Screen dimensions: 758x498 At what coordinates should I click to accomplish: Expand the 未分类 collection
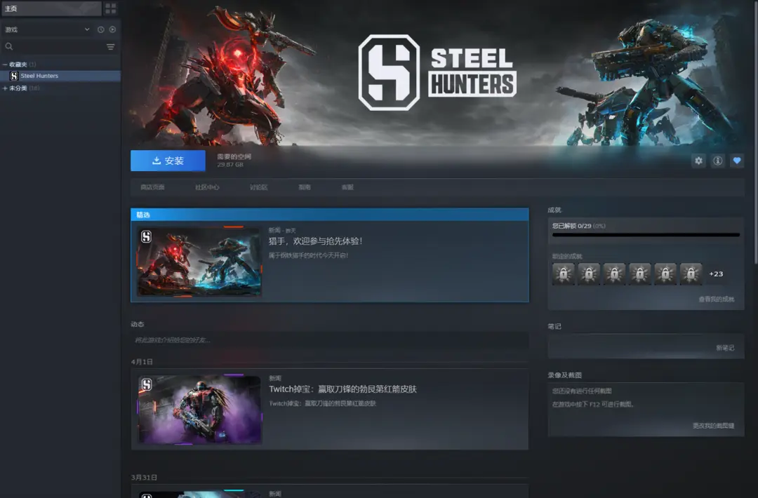click(x=5, y=88)
